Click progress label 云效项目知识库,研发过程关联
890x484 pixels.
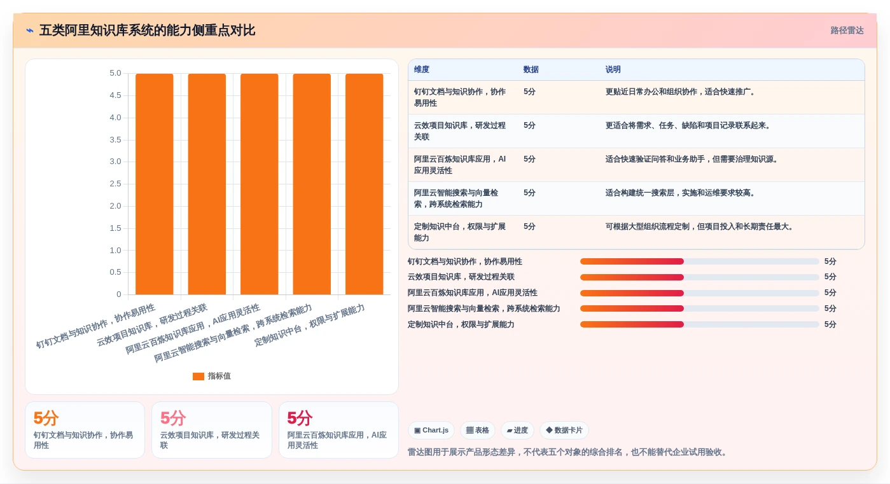point(461,277)
